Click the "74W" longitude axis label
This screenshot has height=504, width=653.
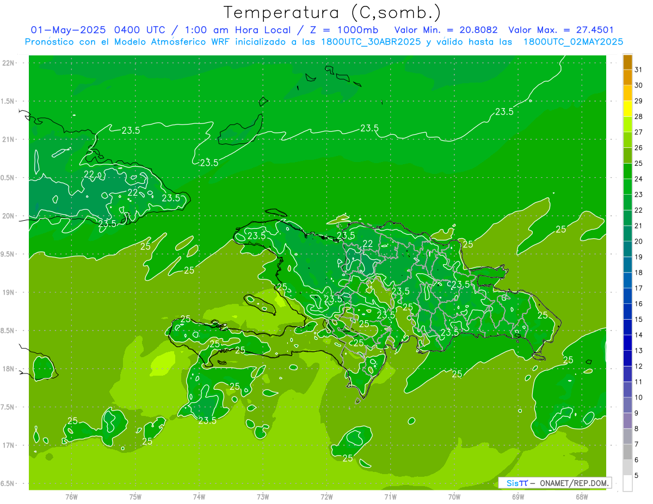pos(199,496)
